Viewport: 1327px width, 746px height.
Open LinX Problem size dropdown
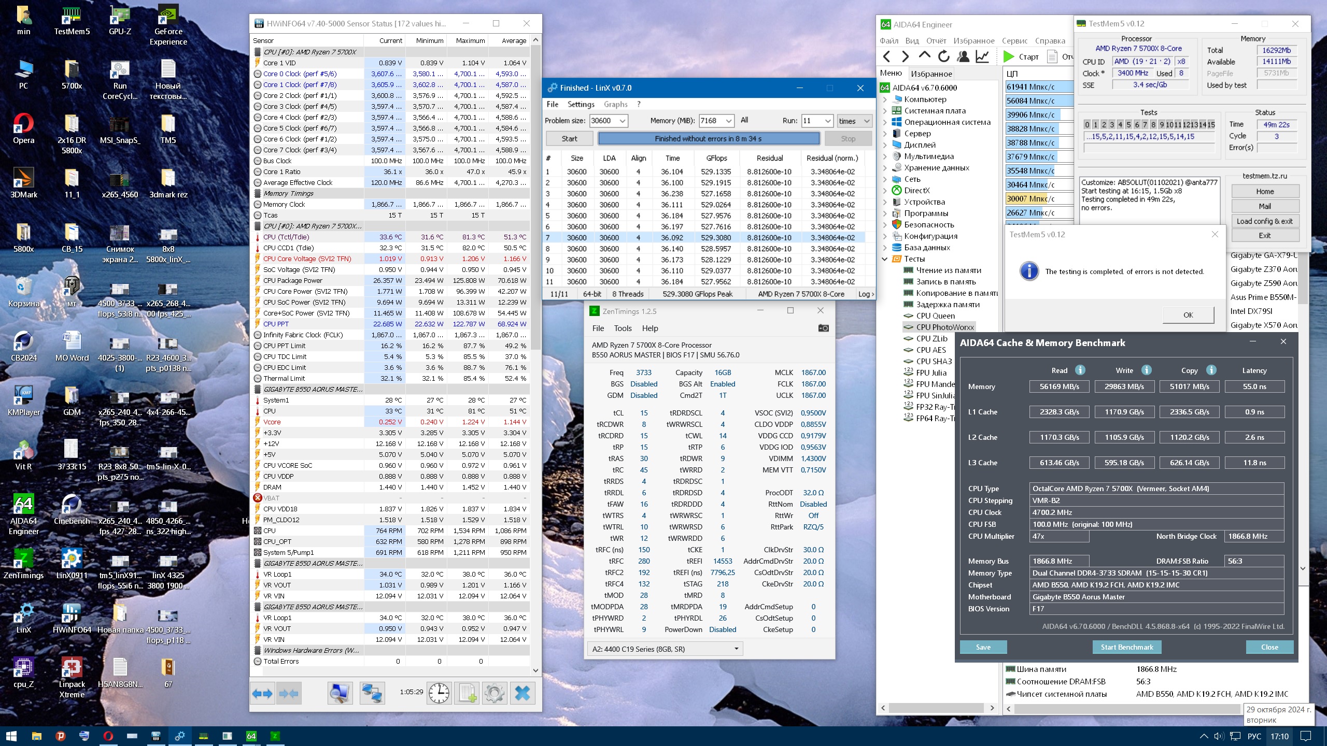tap(622, 121)
